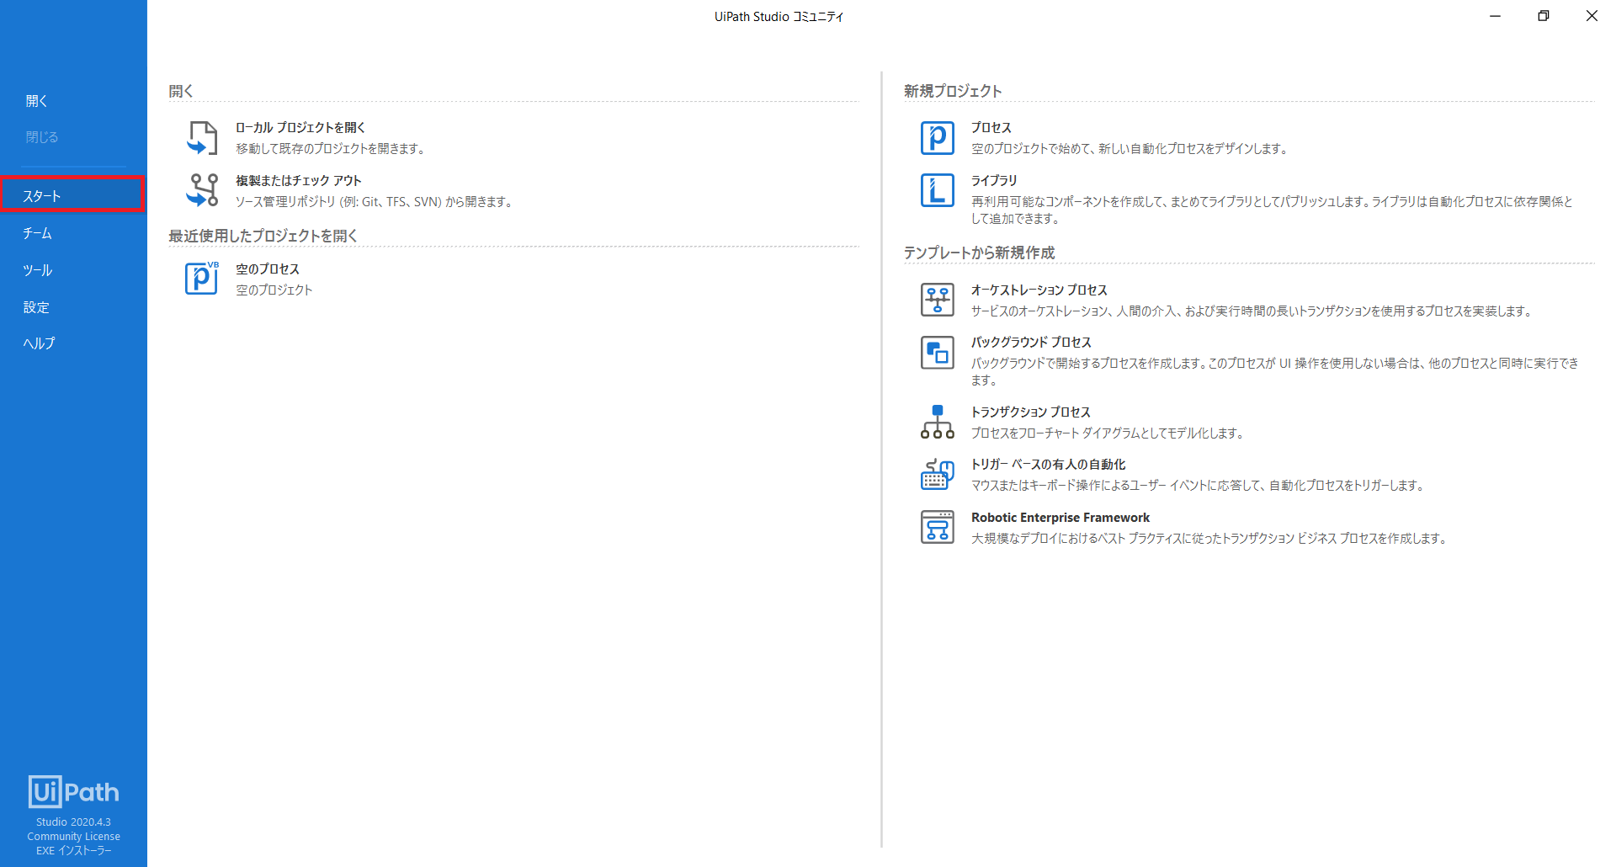
Task: Click the バックグラウンド プロセス template icon
Action: (937, 353)
